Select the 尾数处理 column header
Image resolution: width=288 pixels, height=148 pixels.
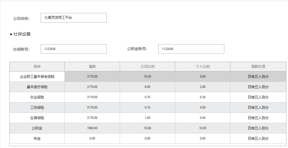258,66
